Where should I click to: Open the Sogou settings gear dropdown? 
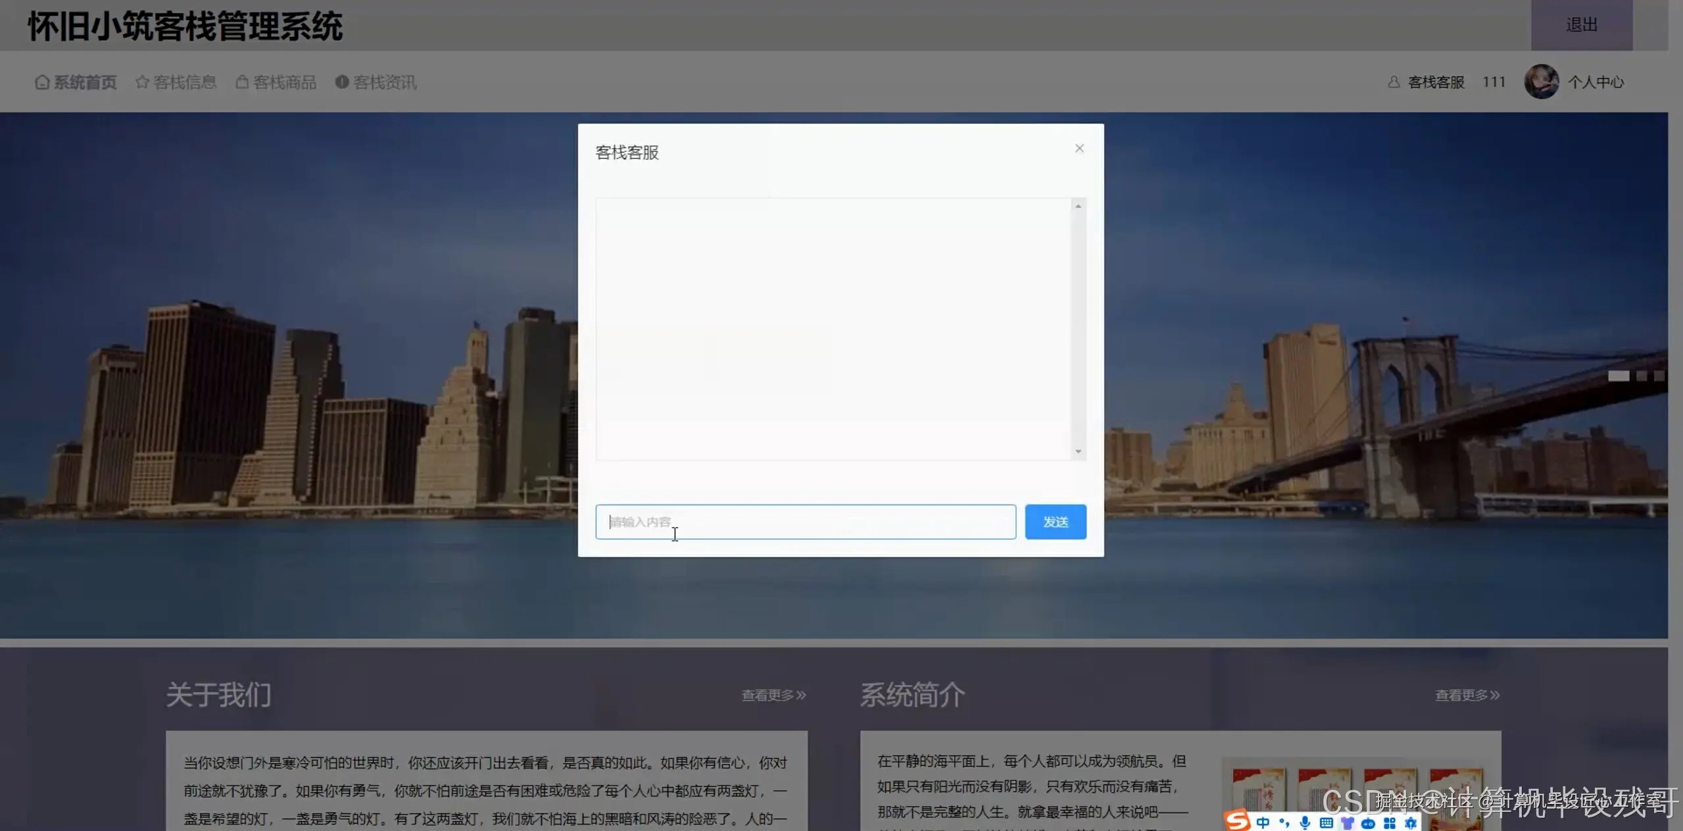click(x=1411, y=822)
